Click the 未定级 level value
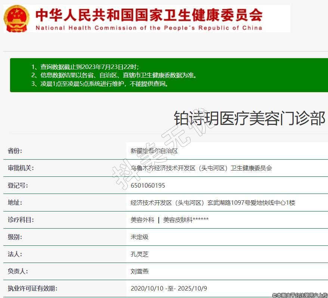Image resolution: width=328 pixels, height=298 pixels. point(139,237)
